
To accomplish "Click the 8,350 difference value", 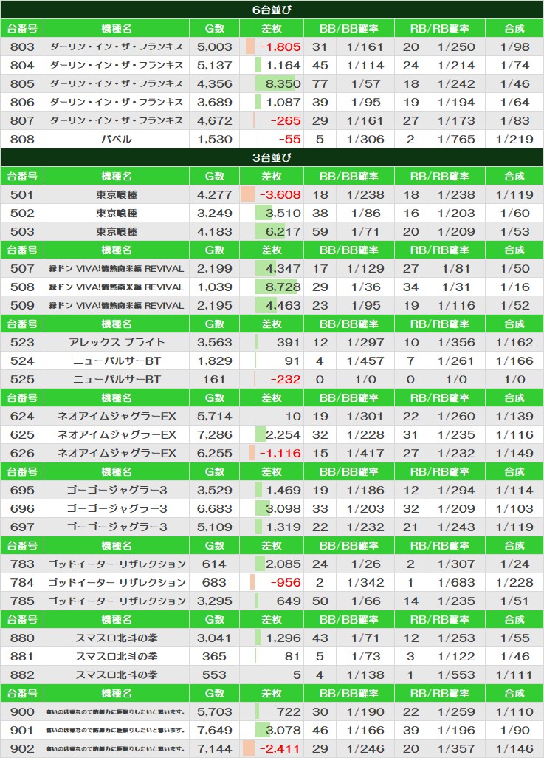I will (x=283, y=83).
